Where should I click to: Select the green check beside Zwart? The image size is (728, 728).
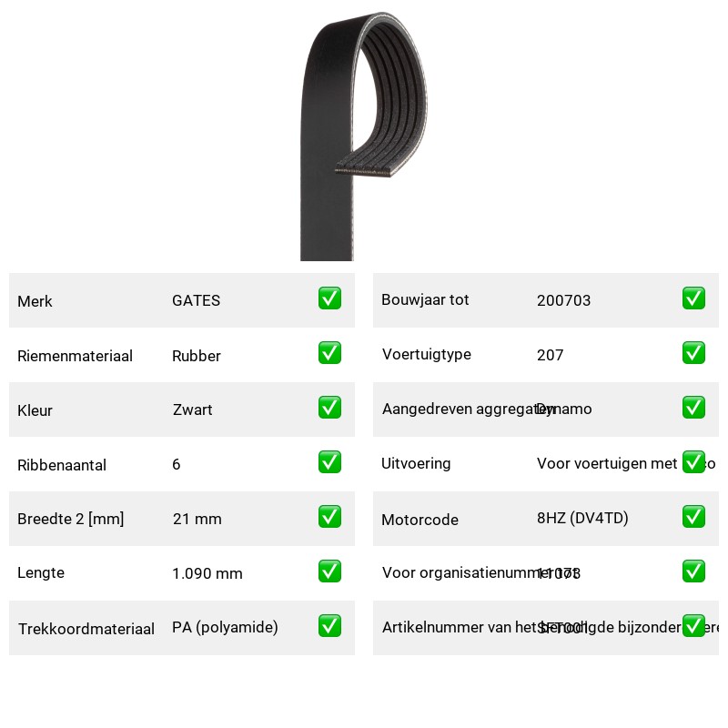tap(329, 407)
